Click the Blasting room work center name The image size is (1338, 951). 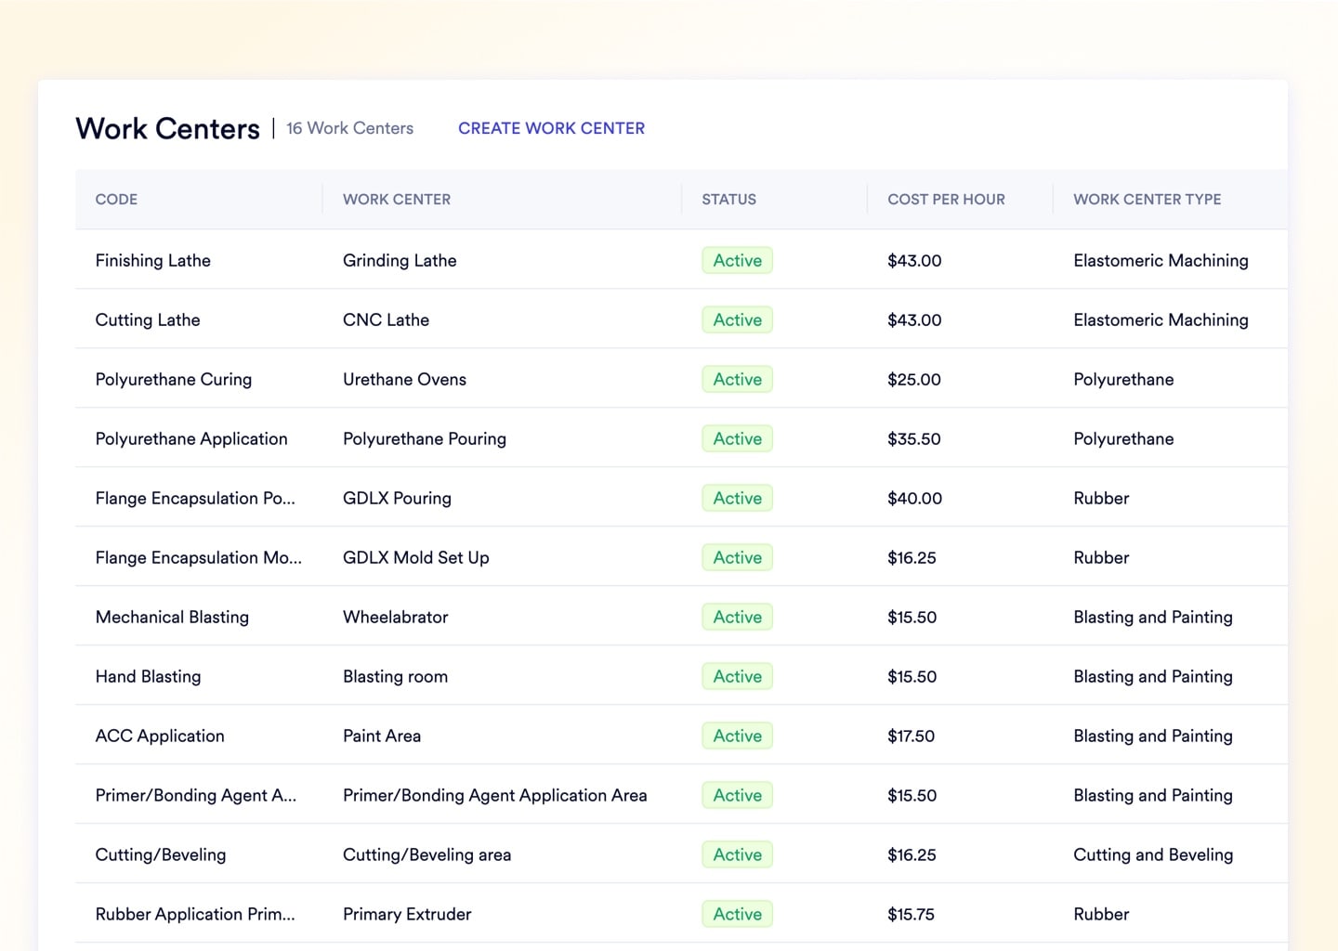(x=395, y=676)
